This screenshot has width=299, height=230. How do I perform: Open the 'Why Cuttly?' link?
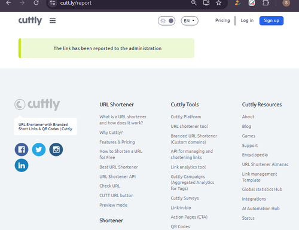pyautogui.click(x=111, y=133)
